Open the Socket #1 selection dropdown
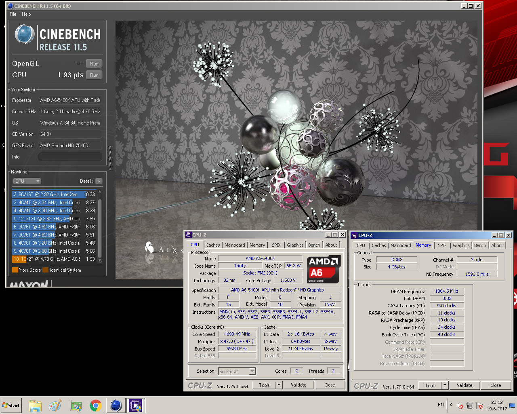This screenshot has height=414, width=517. (x=237, y=371)
